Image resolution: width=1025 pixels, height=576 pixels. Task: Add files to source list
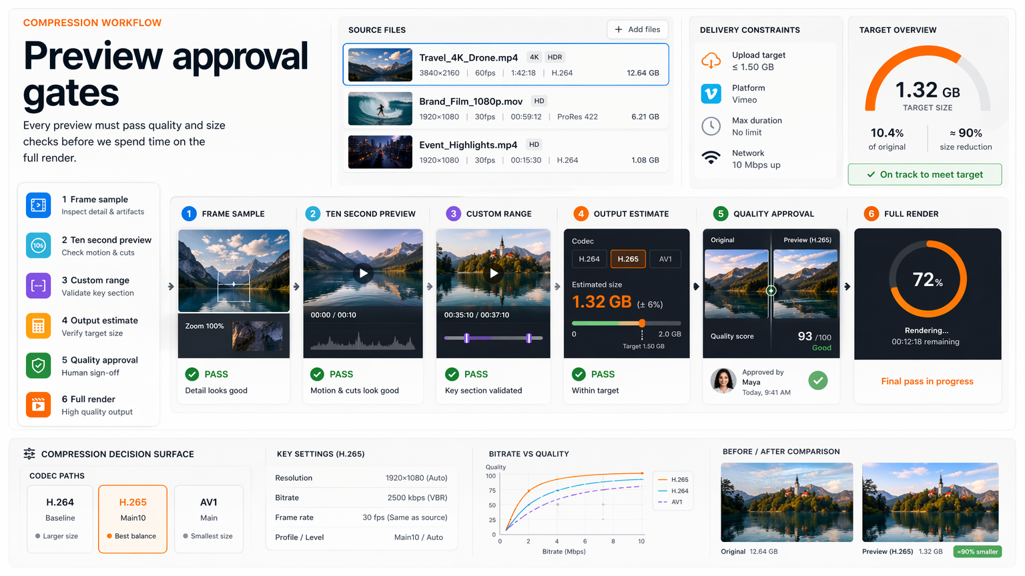coord(637,29)
